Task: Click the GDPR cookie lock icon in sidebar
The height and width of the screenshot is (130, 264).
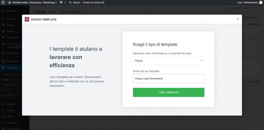Action: click(3, 44)
